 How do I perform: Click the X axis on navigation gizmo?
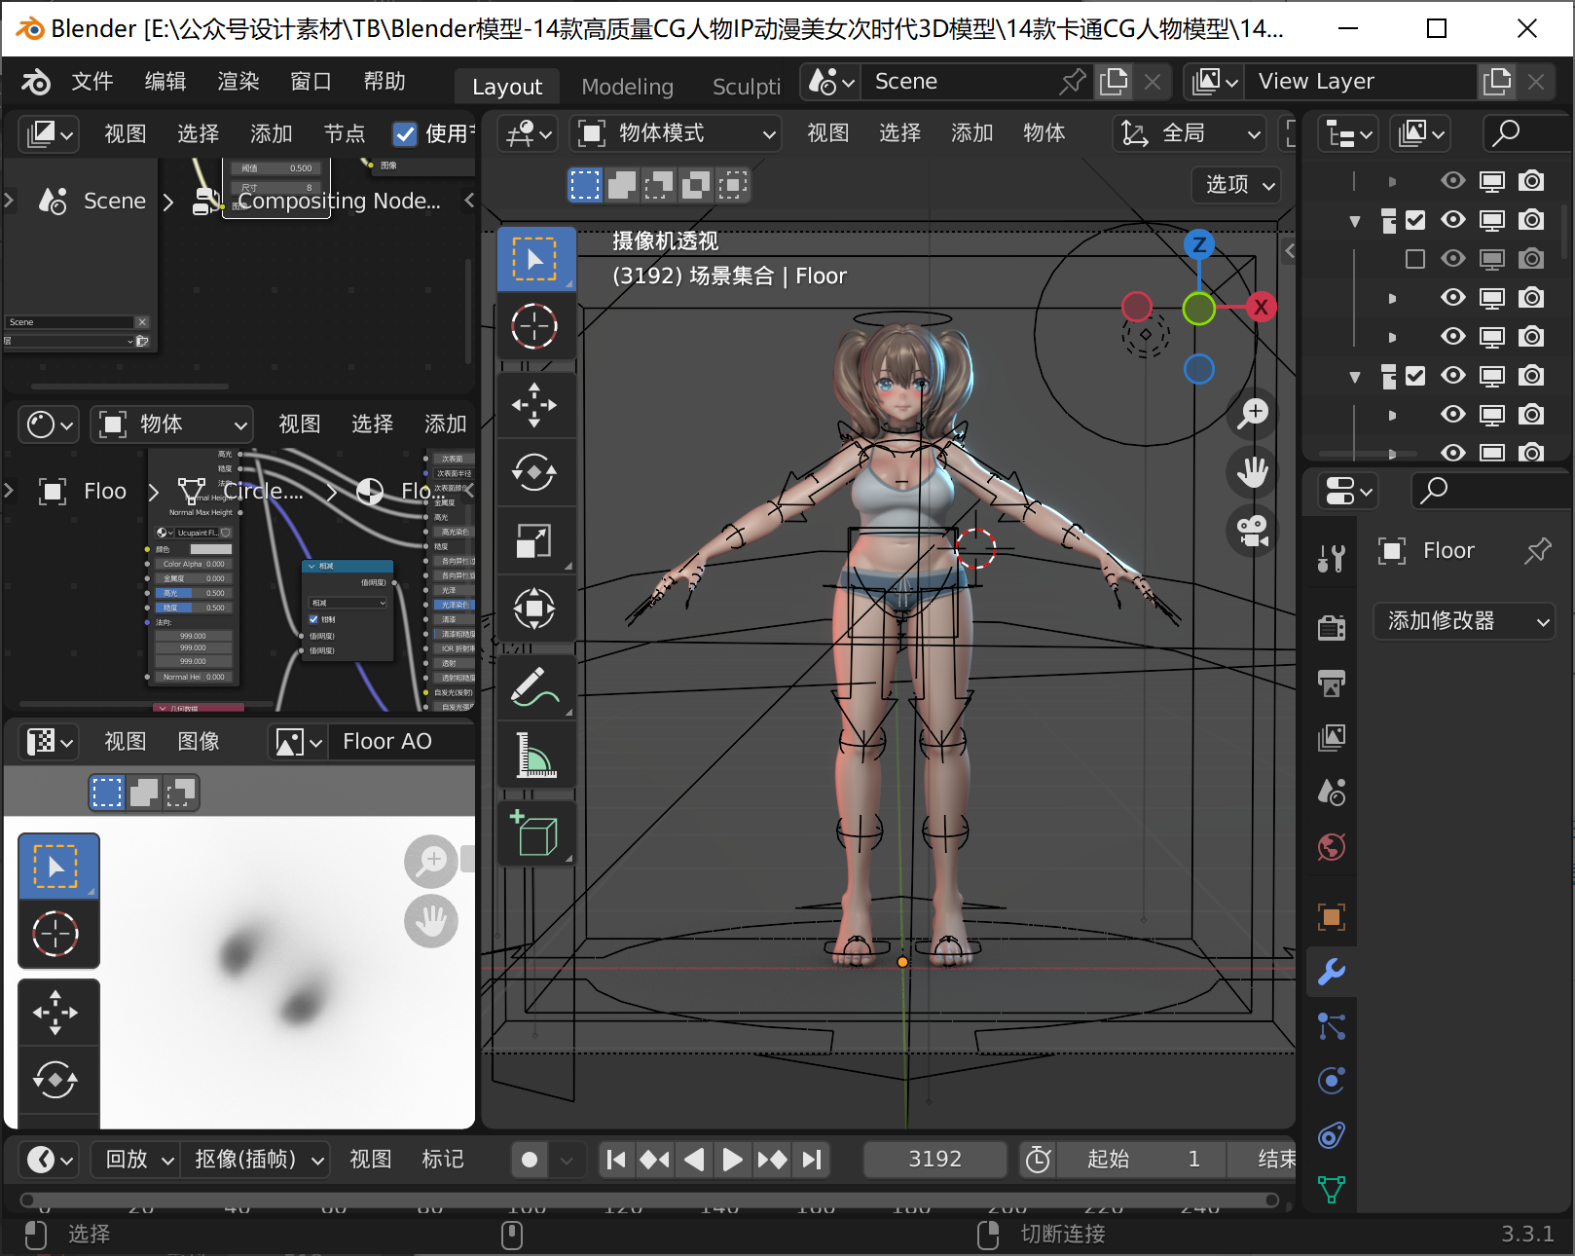click(x=1261, y=307)
